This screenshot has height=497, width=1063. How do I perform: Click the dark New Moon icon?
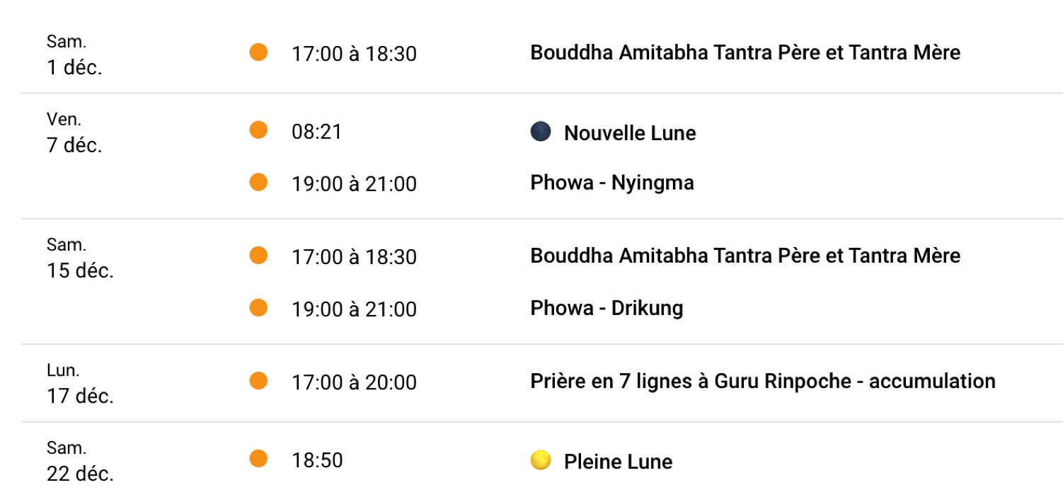pos(541,132)
